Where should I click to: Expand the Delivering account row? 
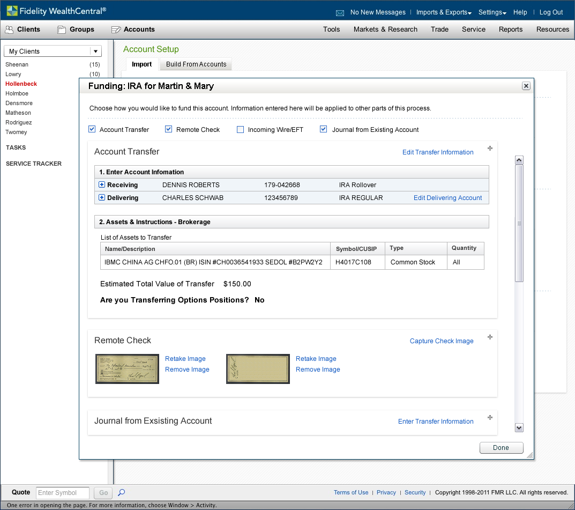point(102,197)
